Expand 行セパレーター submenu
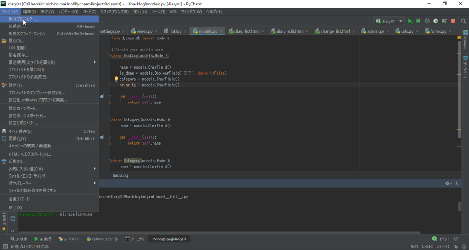 (x=49, y=183)
